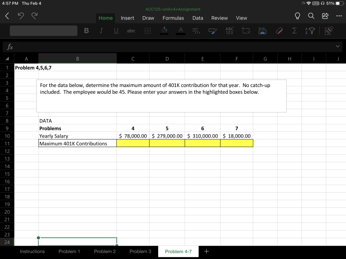This screenshot has height=259, width=346.
Task: Redo the last action
Action: 34,16
